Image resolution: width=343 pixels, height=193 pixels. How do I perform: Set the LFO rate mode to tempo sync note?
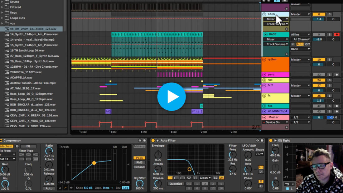click(261, 172)
